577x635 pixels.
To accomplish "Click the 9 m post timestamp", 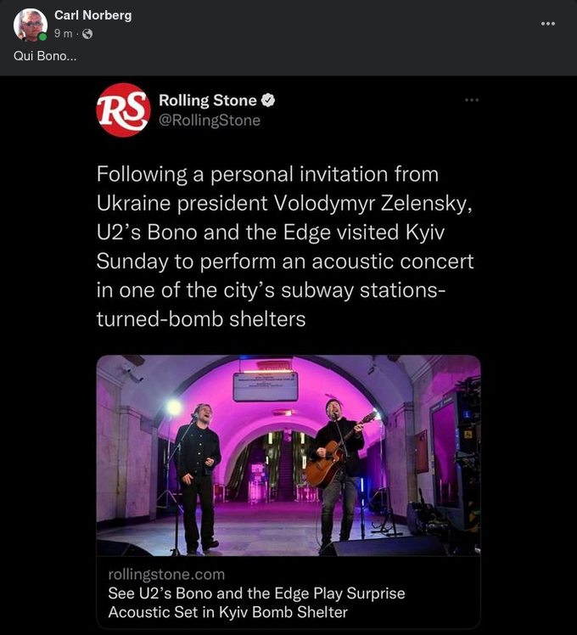I will tap(62, 33).
